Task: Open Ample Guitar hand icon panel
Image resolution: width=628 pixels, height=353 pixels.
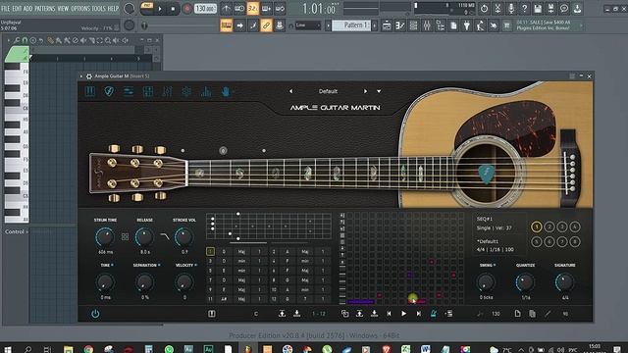Action: click(x=226, y=91)
